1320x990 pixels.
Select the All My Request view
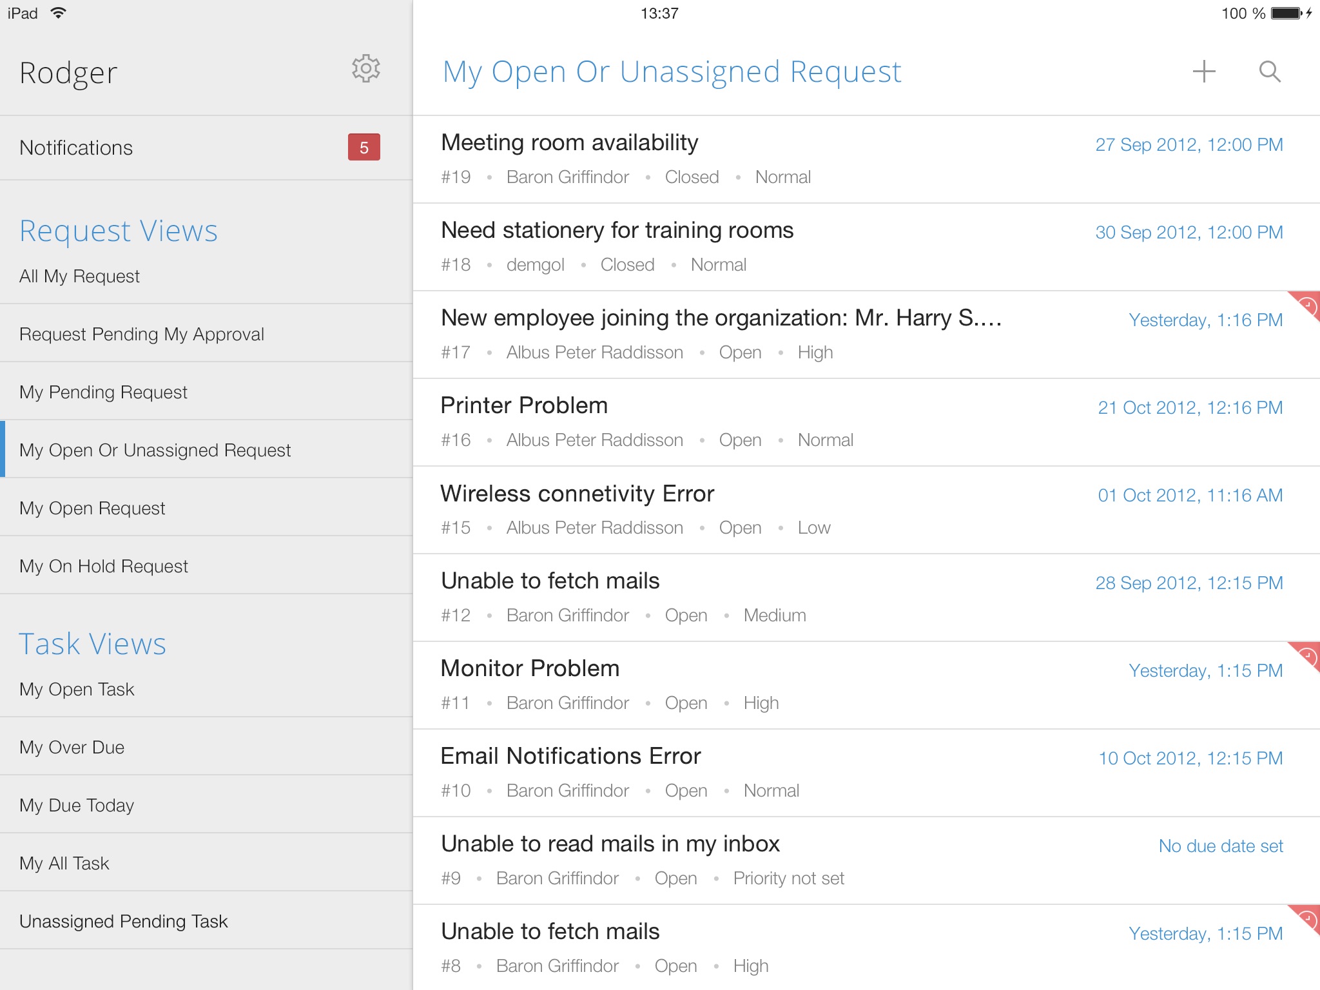[x=206, y=276]
